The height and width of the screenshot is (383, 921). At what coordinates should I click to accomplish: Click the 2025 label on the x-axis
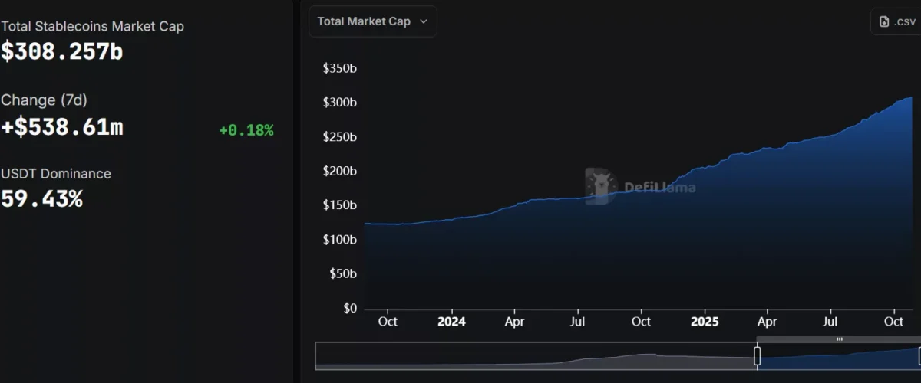tap(704, 322)
